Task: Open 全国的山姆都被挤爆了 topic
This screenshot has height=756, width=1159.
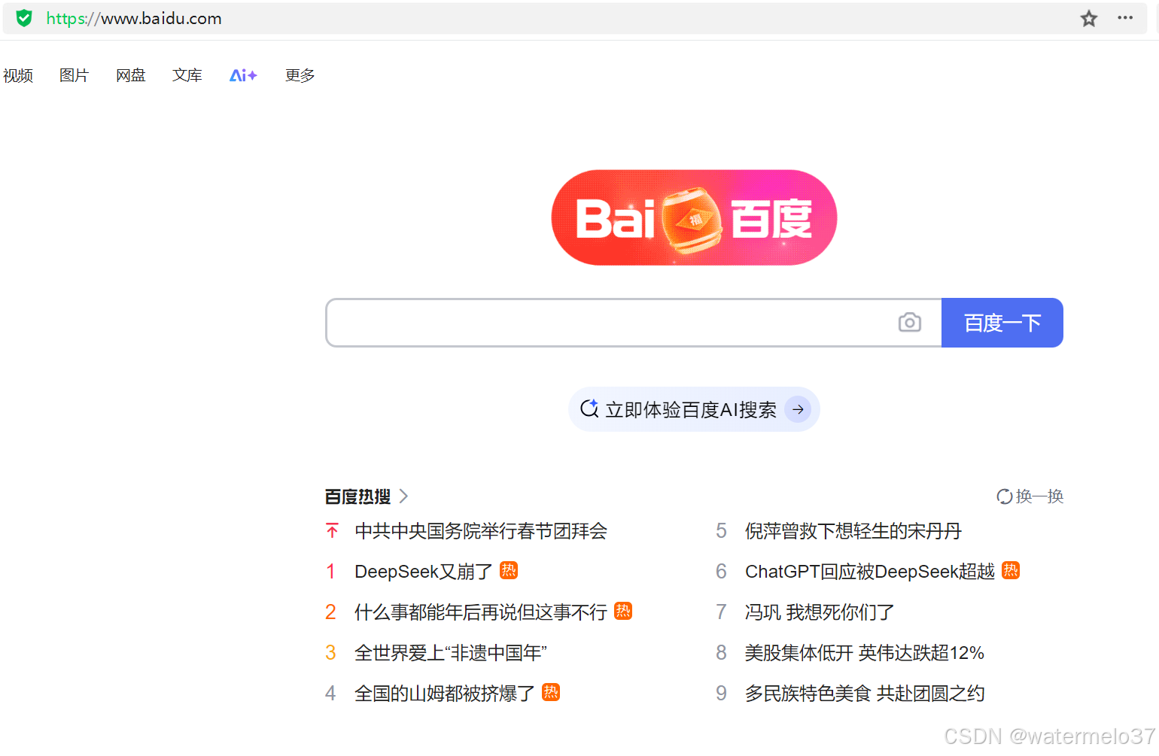Action: [x=445, y=694]
